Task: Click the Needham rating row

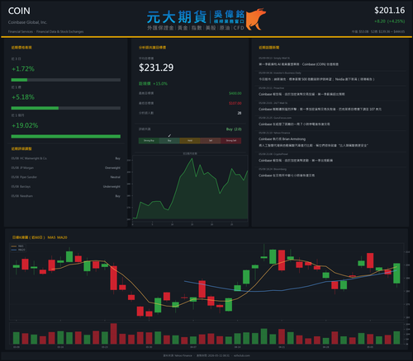Action: (66, 196)
